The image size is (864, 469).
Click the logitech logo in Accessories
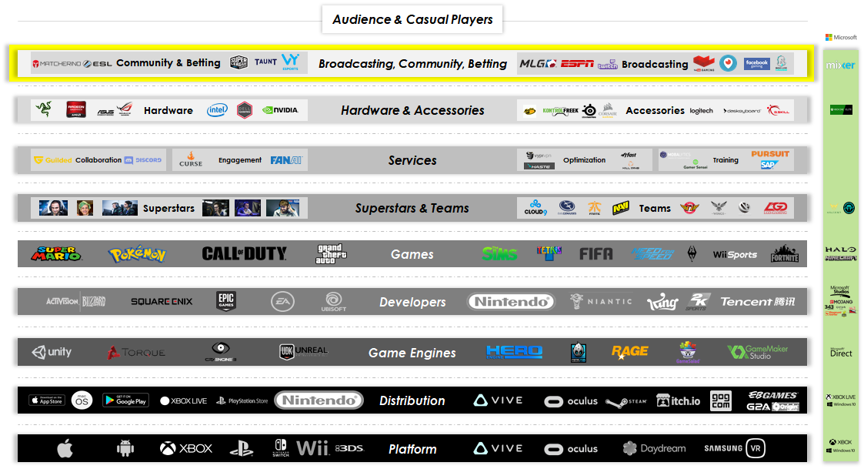(x=702, y=111)
